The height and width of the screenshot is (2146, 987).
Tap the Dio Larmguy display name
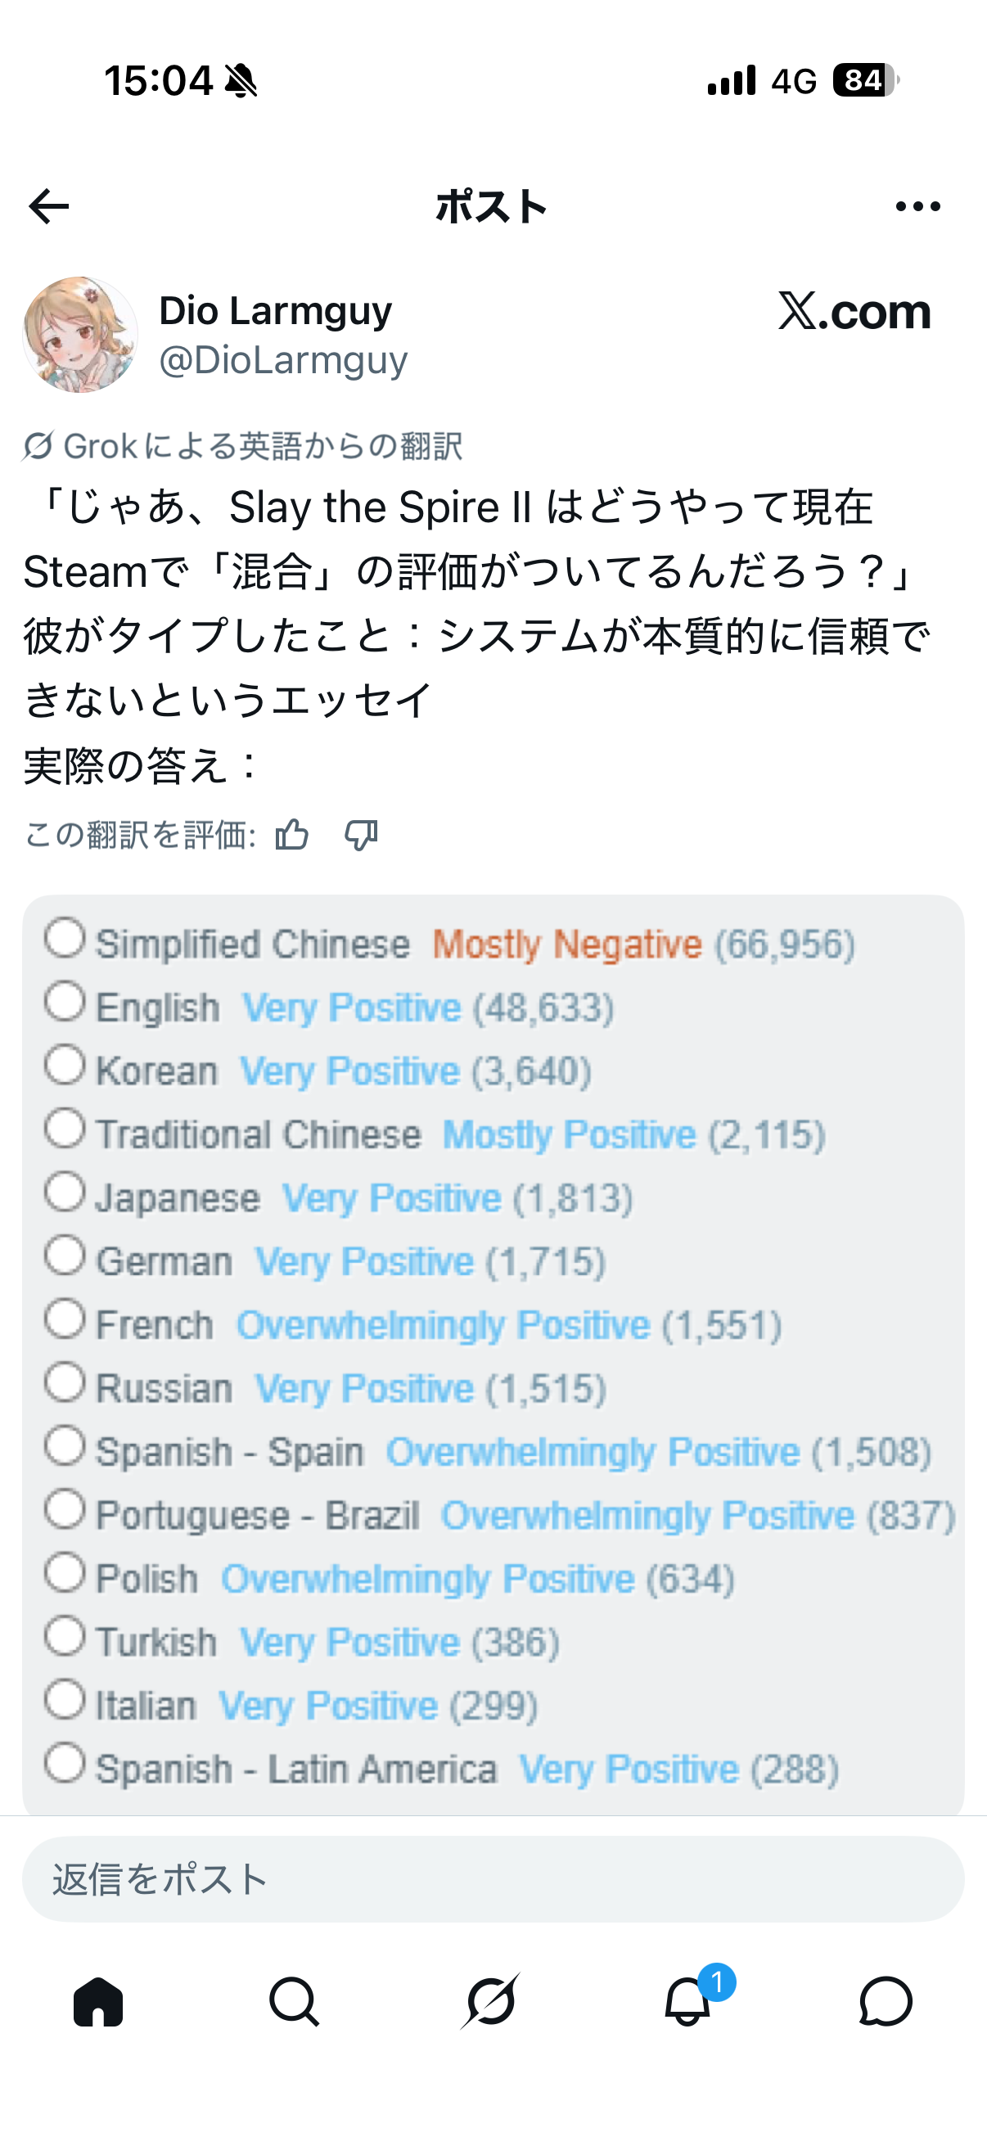pyautogui.click(x=275, y=311)
